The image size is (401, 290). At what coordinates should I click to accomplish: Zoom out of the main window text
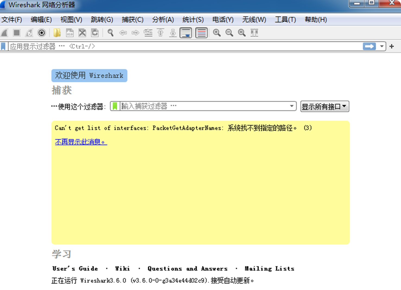coord(229,33)
